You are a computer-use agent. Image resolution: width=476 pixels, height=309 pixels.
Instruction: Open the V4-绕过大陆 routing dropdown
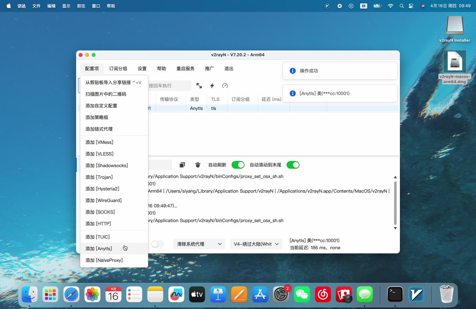point(256,244)
